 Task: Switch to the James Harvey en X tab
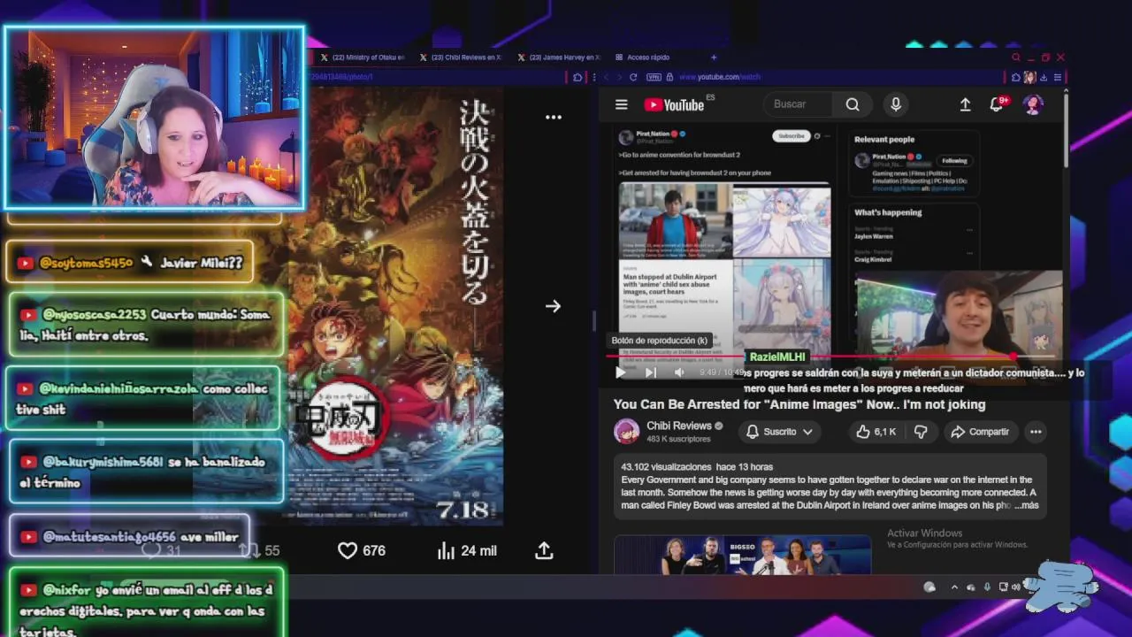pos(559,58)
